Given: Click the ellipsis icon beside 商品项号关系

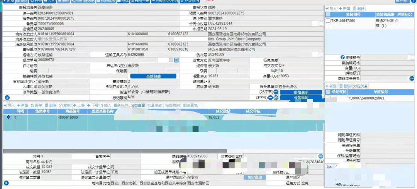Looking at the screenshot, I should [412, 78].
